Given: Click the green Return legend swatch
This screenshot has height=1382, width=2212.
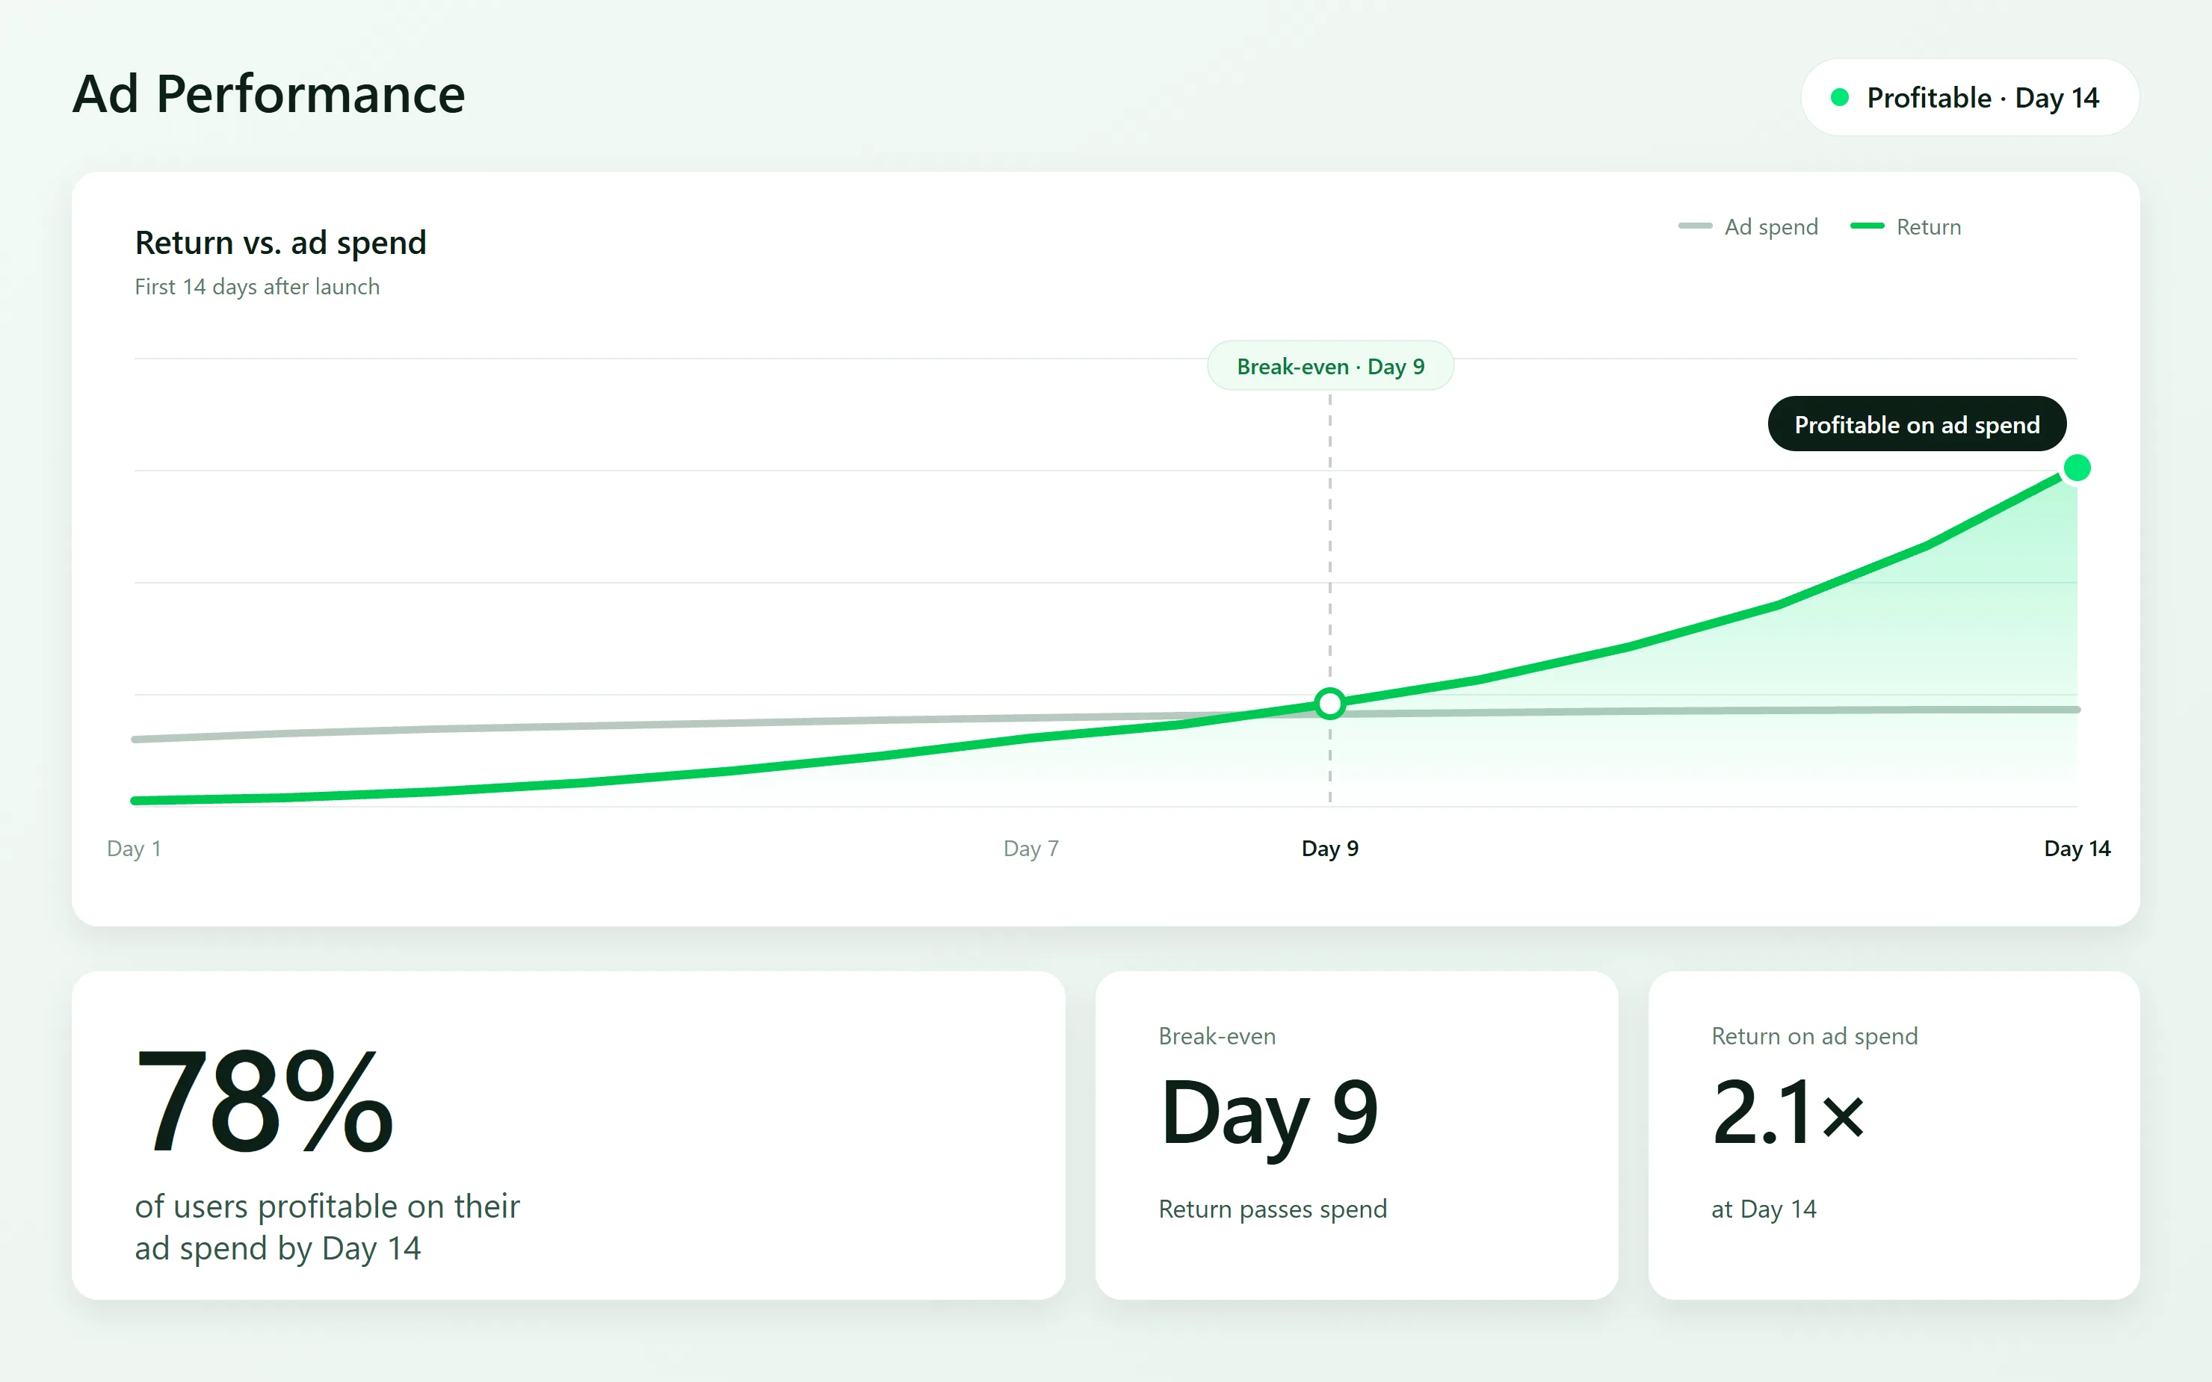Looking at the screenshot, I should pyautogui.click(x=1867, y=226).
